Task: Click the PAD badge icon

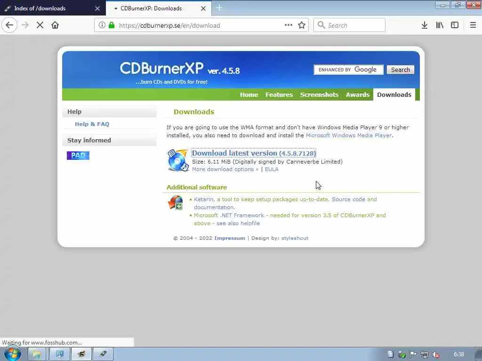Action: coord(78,155)
